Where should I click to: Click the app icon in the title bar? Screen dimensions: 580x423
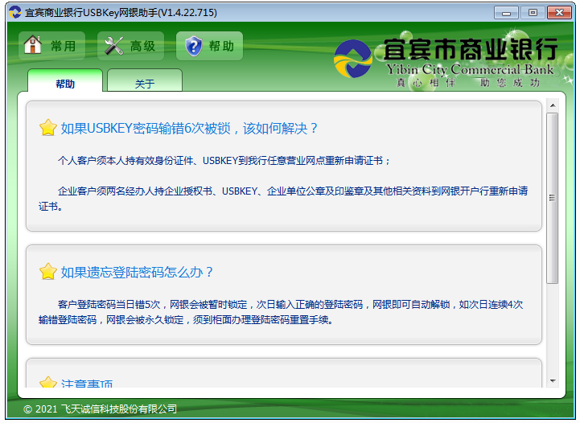point(14,12)
